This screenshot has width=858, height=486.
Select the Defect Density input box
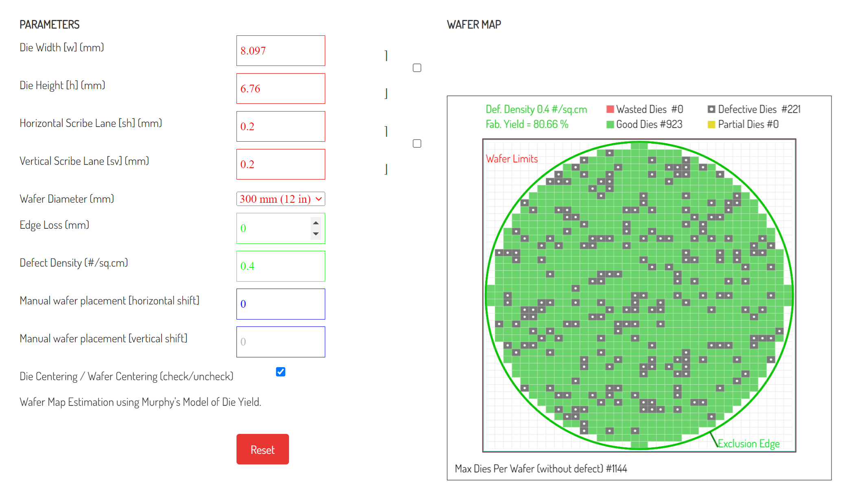pos(280,266)
